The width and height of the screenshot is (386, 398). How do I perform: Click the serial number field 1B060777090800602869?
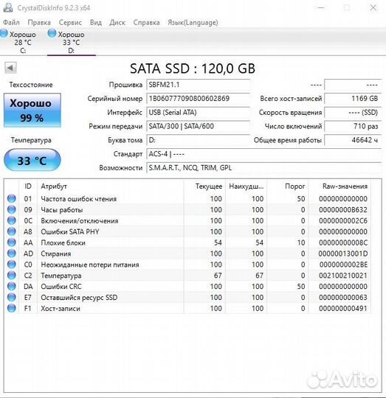point(199,99)
